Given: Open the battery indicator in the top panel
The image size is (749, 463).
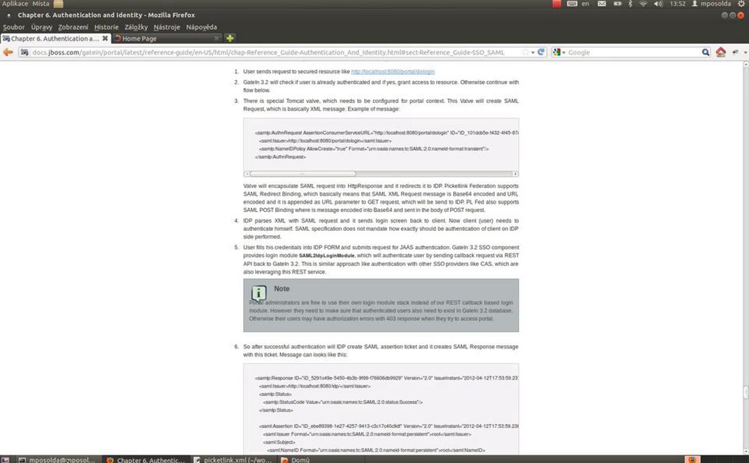Looking at the screenshot, I should coord(617,4).
